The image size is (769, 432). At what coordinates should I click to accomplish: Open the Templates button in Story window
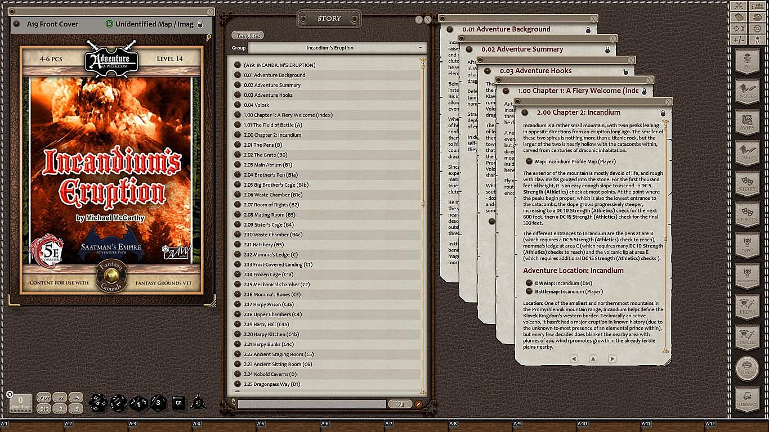coord(248,36)
